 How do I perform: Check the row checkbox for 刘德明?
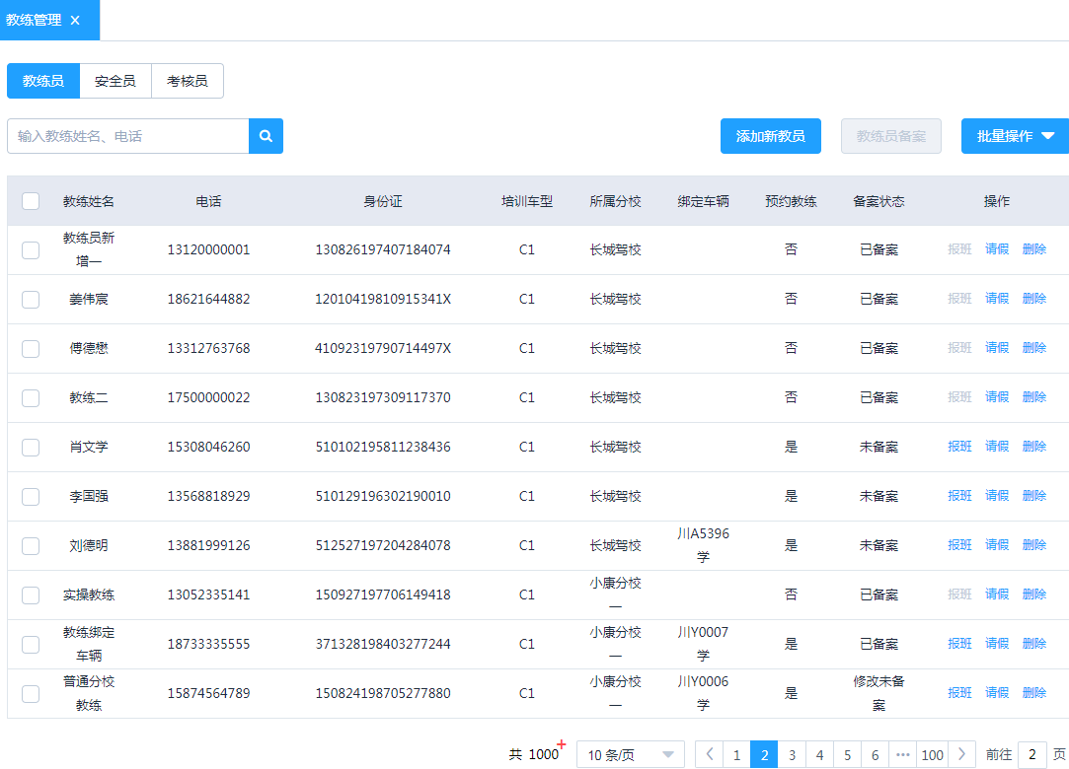[x=30, y=544]
